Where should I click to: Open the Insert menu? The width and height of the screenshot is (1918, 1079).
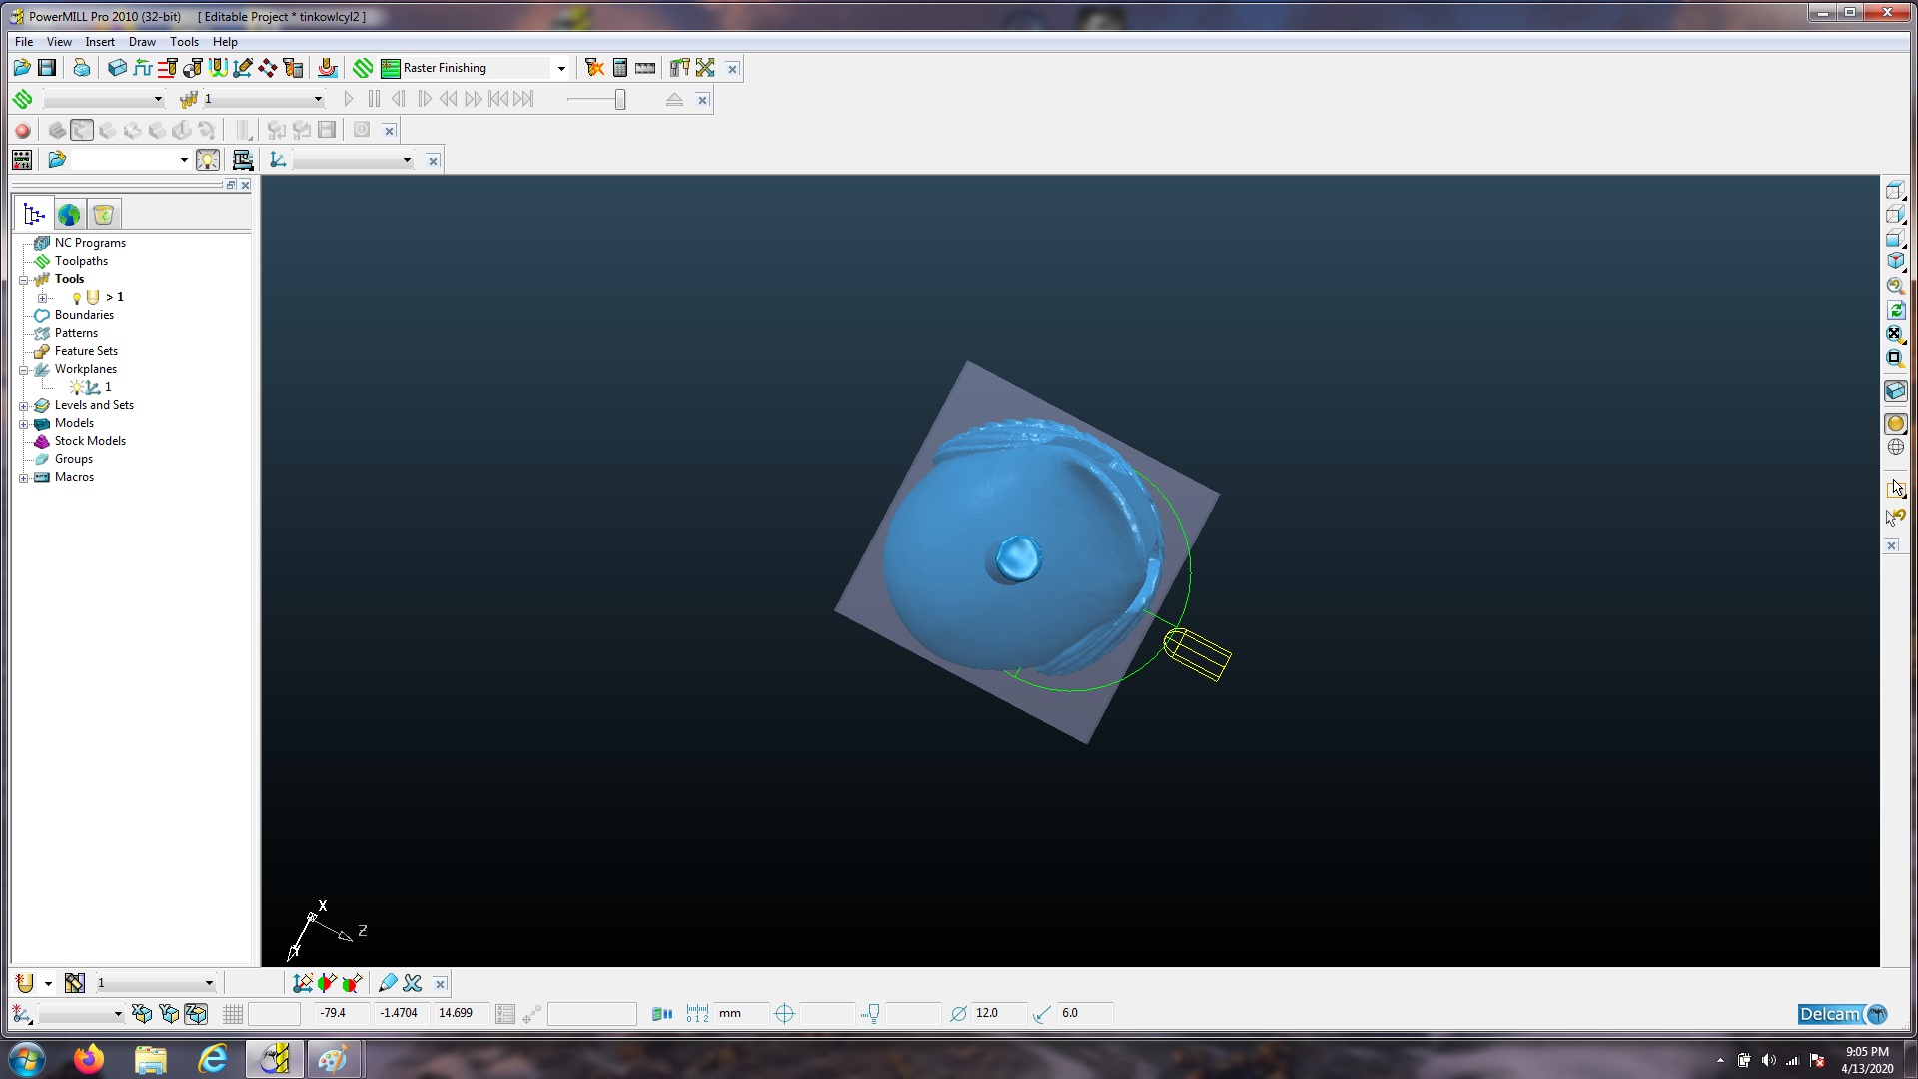point(100,42)
